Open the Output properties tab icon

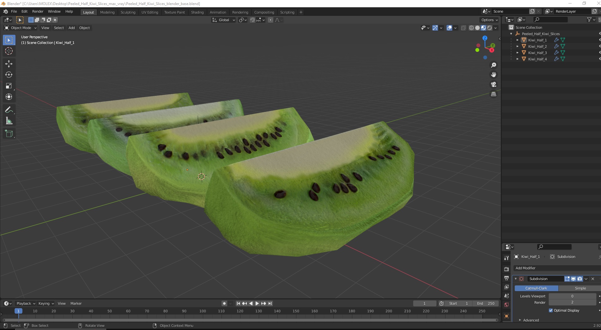pyautogui.click(x=507, y=278)
